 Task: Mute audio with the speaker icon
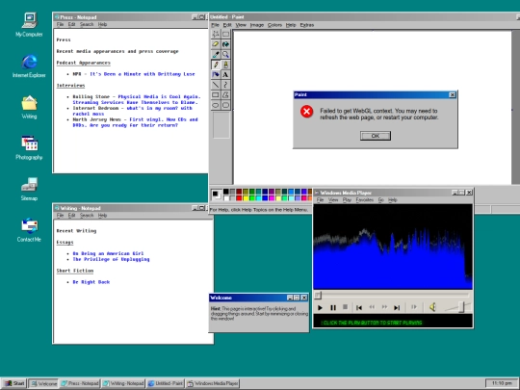[432, 307]
